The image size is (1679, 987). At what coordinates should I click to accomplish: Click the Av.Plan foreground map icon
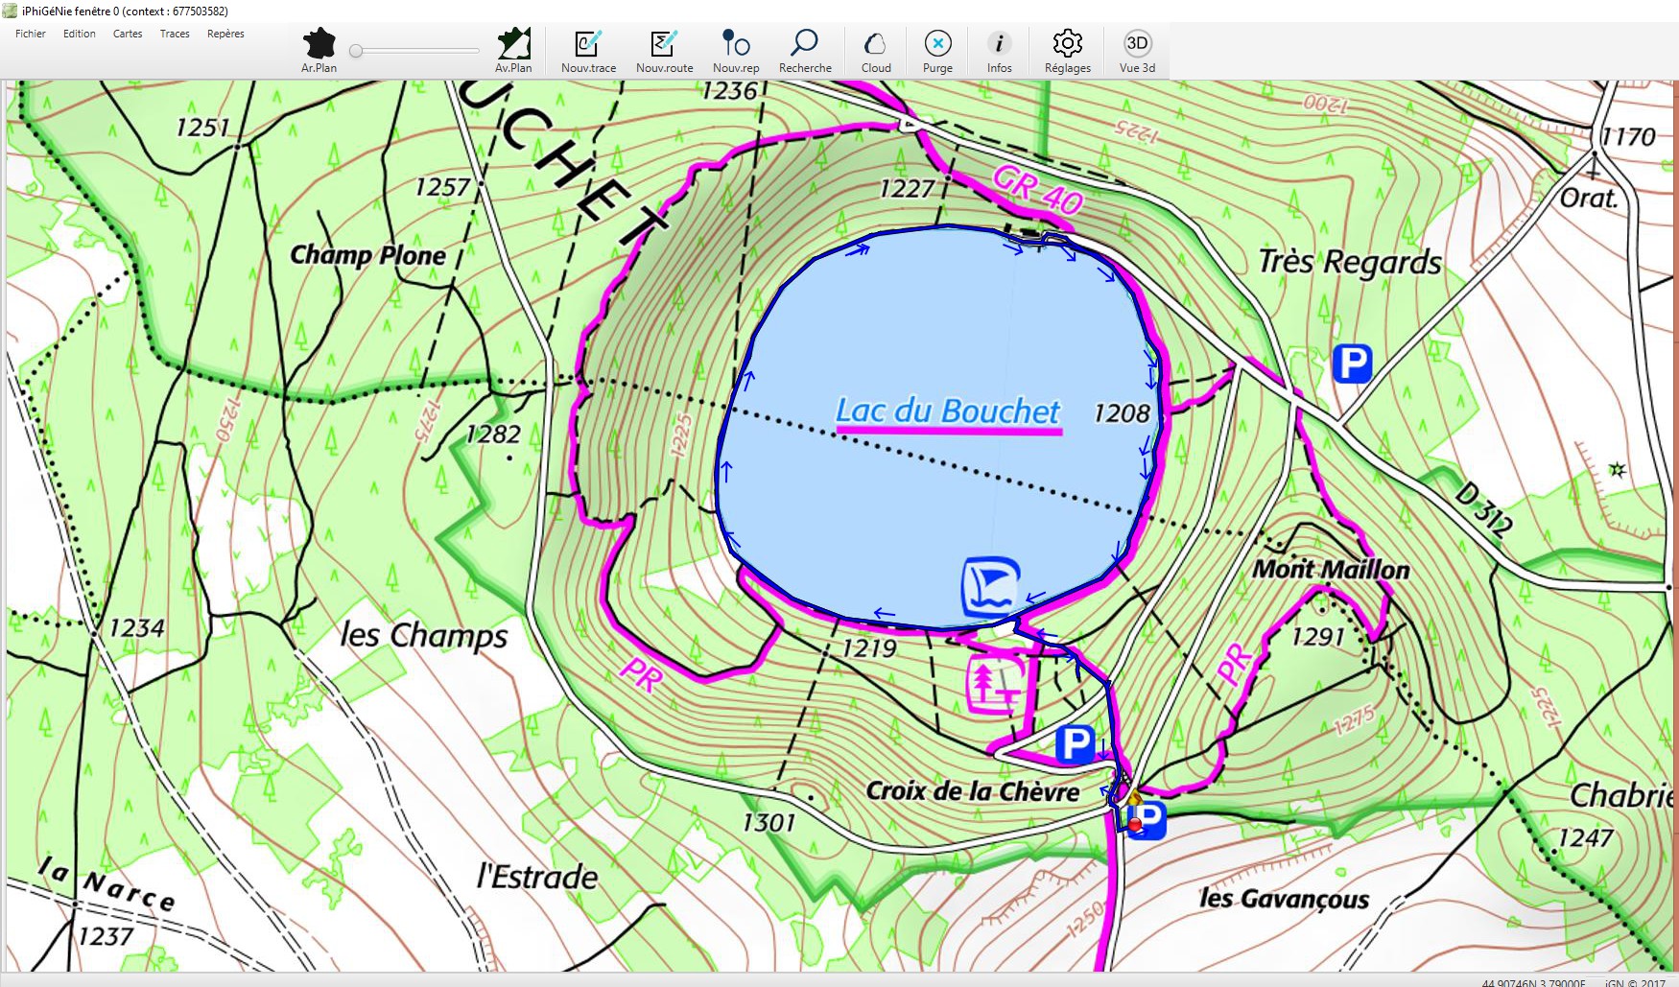point(513,45)
